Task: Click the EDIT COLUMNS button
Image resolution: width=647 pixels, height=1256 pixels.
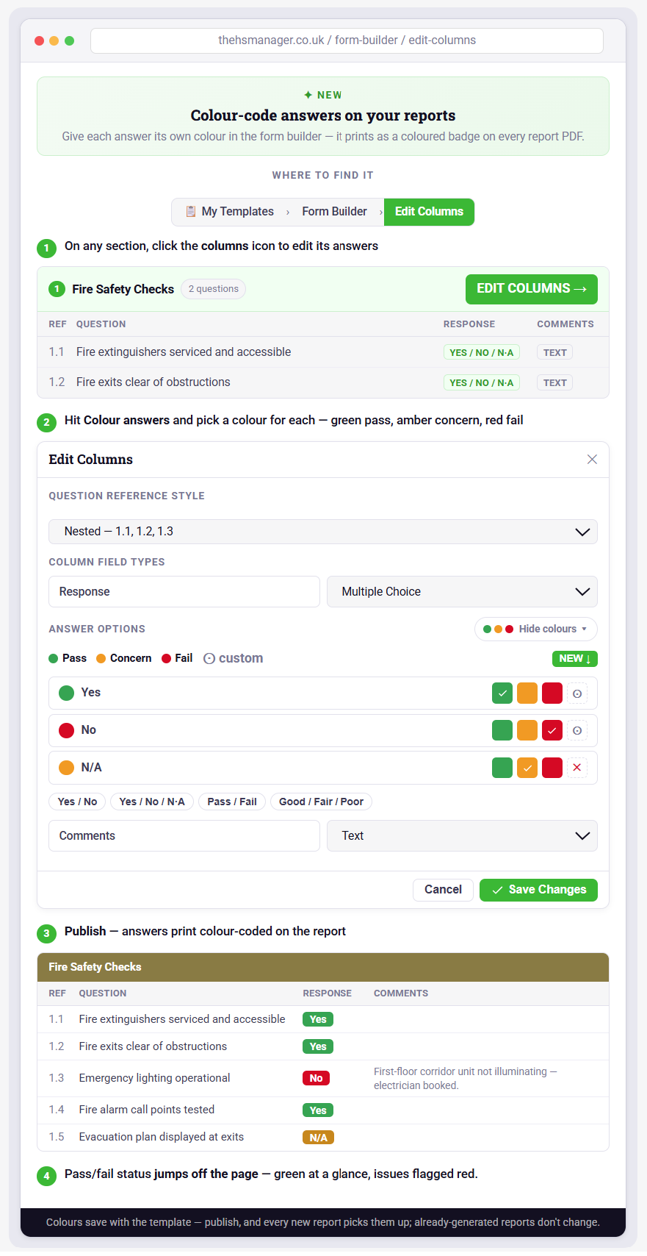Action: click(x=532, y=289)
